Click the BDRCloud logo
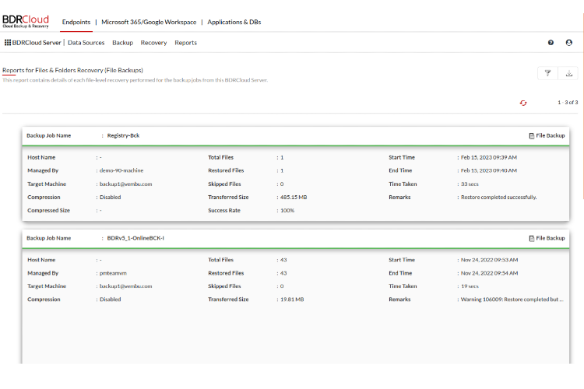The width and height of the screenshot is (584, 389). 26,21
